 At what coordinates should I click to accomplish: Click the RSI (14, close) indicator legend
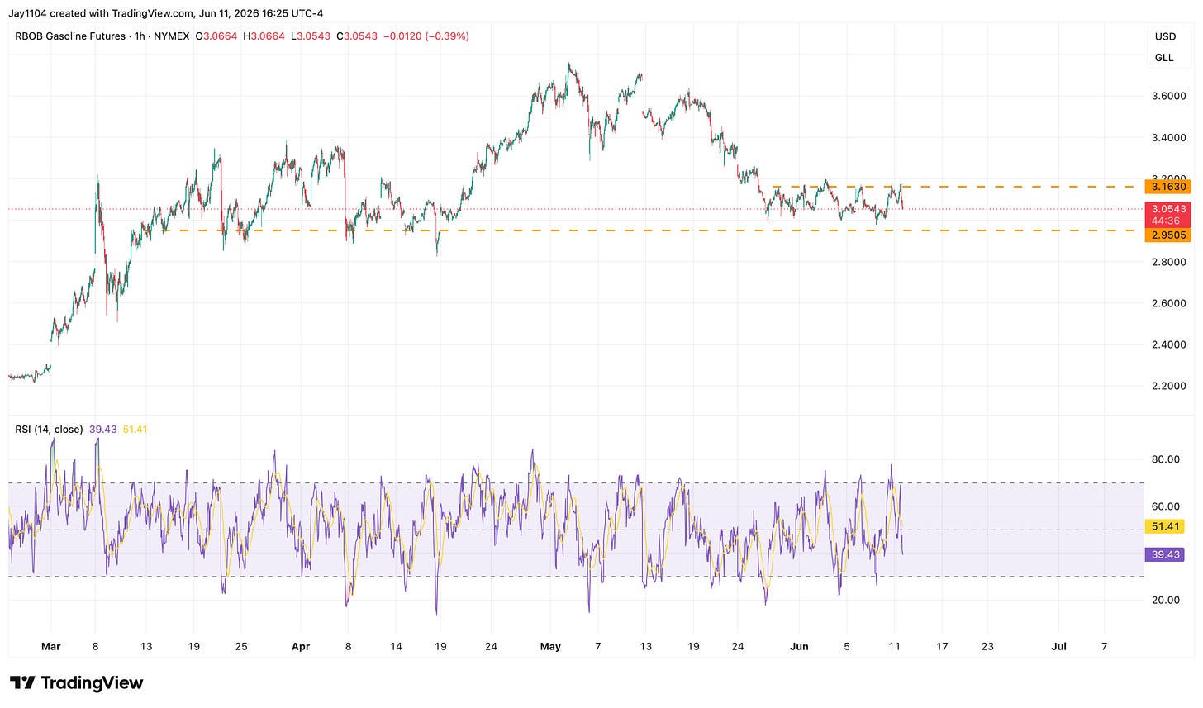49,430
